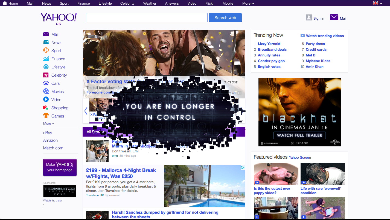
Task: Open the Cars icon in sidebar
Action: click(46, 83)
